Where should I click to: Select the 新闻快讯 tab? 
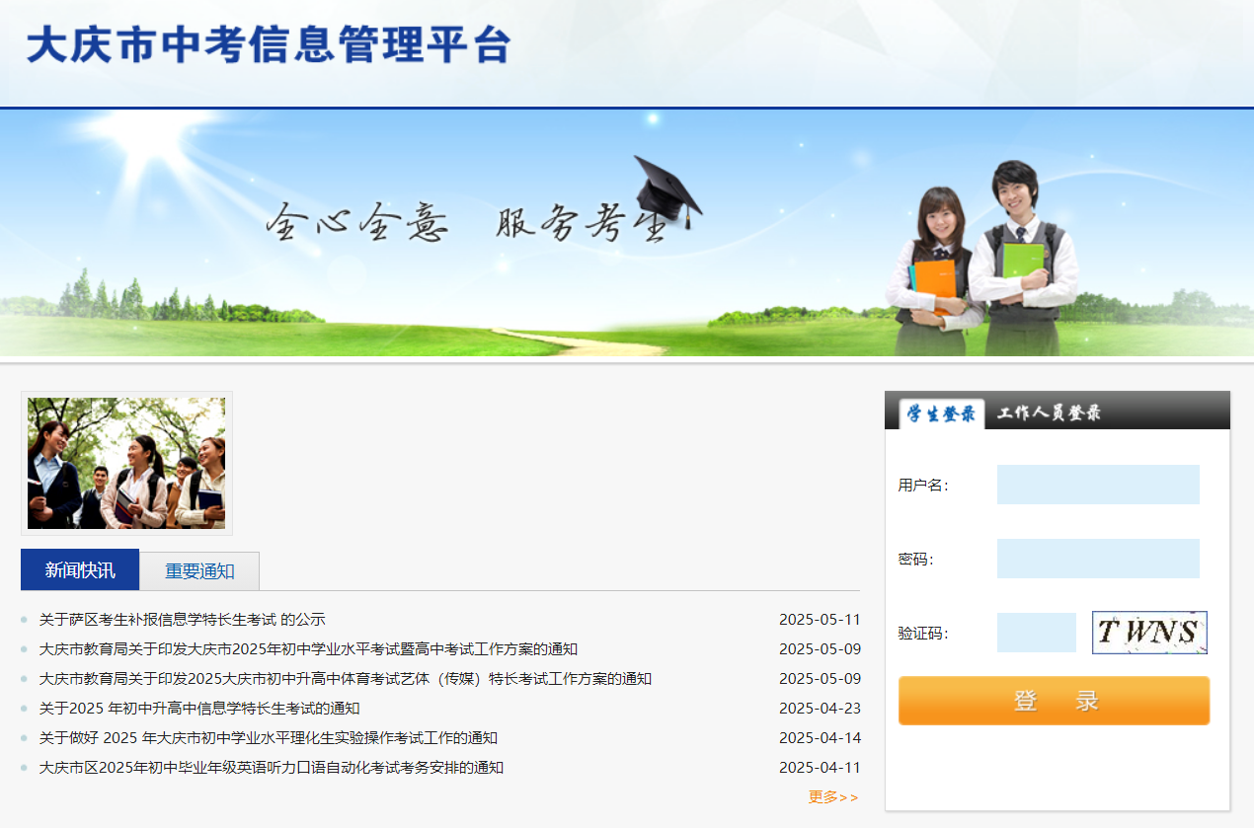(80, 570)
